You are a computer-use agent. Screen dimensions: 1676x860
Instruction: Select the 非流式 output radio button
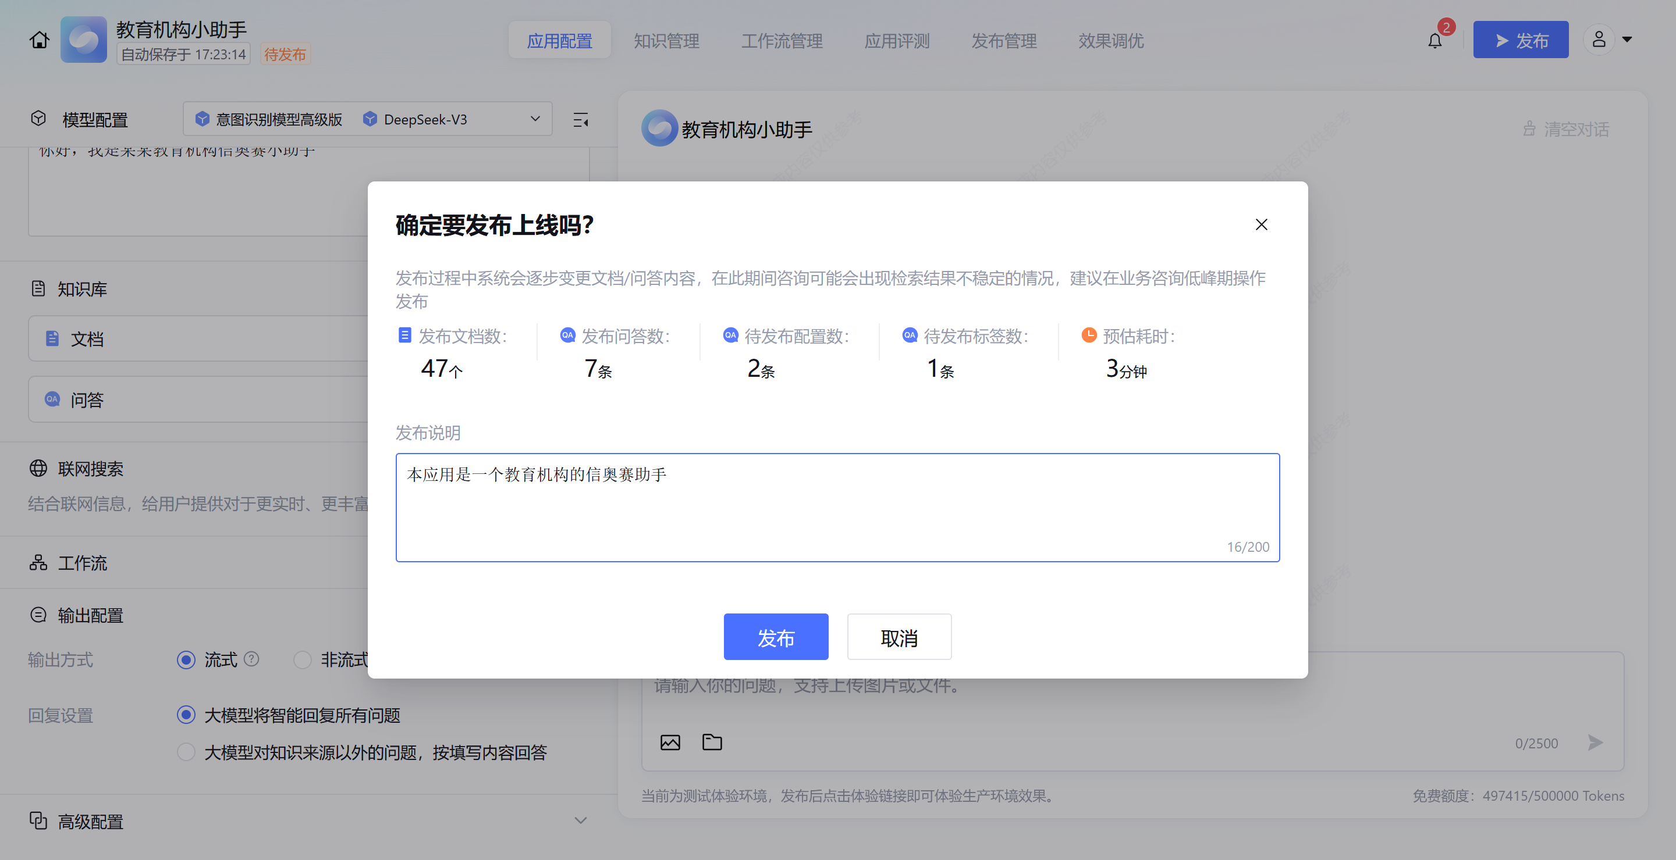coord(303,660)
